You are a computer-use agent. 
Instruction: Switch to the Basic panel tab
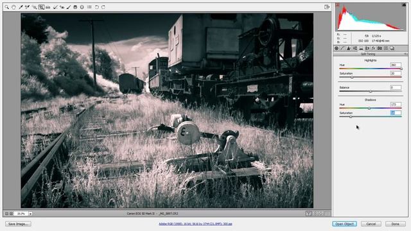tap(337, 48)
